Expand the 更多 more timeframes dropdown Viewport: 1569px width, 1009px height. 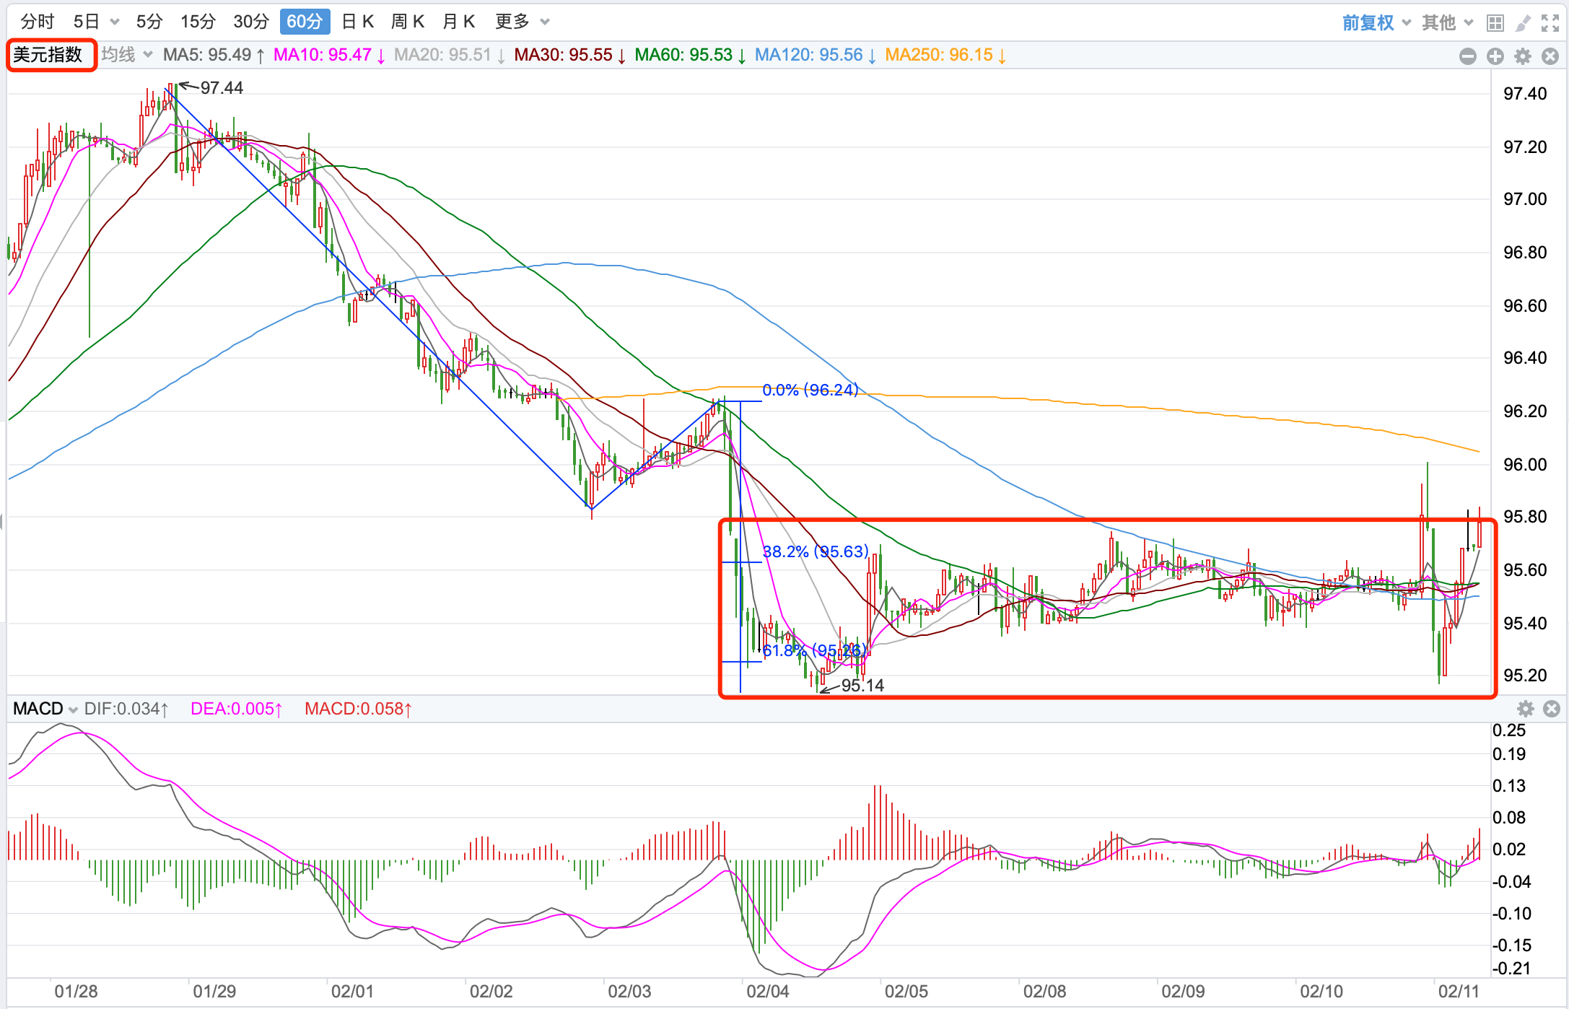coord(523,22)
